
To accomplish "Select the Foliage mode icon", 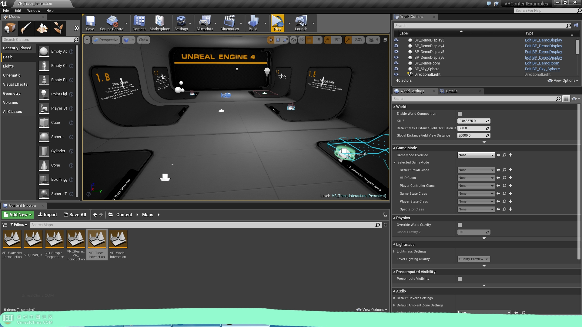I will (58, 28).
